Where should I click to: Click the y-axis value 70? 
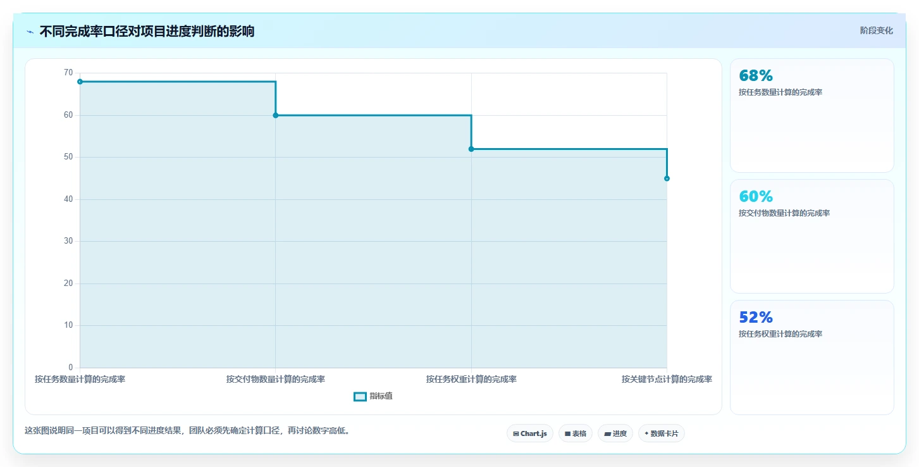click(x=68, y=73)
